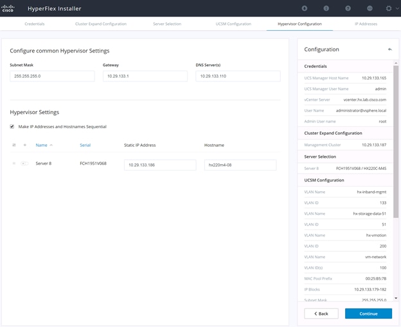Click administrator@vsphere.local value
Image resolution: width=401 pixels, height=327 pixels.
pyautogui.click(x=361, y=110)
